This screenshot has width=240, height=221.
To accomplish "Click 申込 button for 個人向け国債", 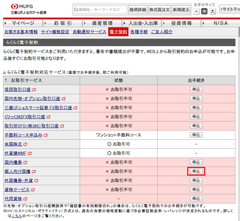I will tap(196, 171).
